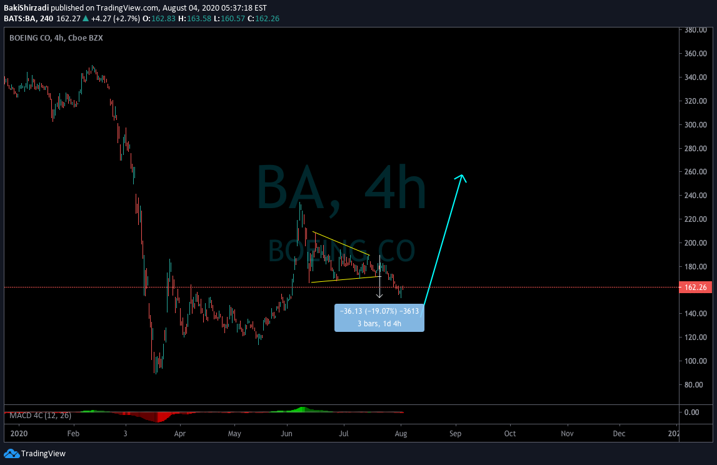717x465 pixels.
Task: Click the Oct time axis label
Action: tap(510, 434)
